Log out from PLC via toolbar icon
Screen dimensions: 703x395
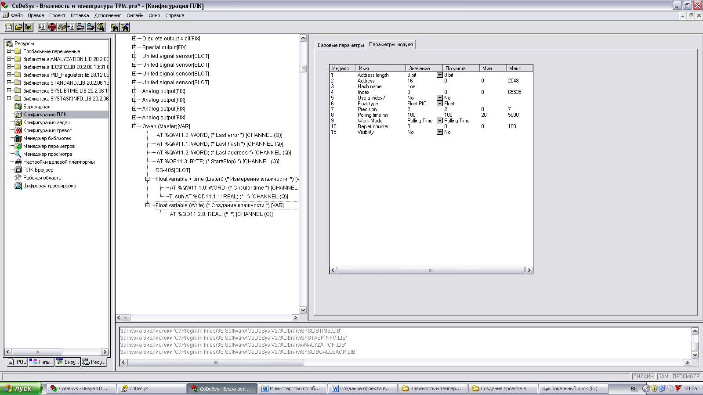tap(91, 27)
